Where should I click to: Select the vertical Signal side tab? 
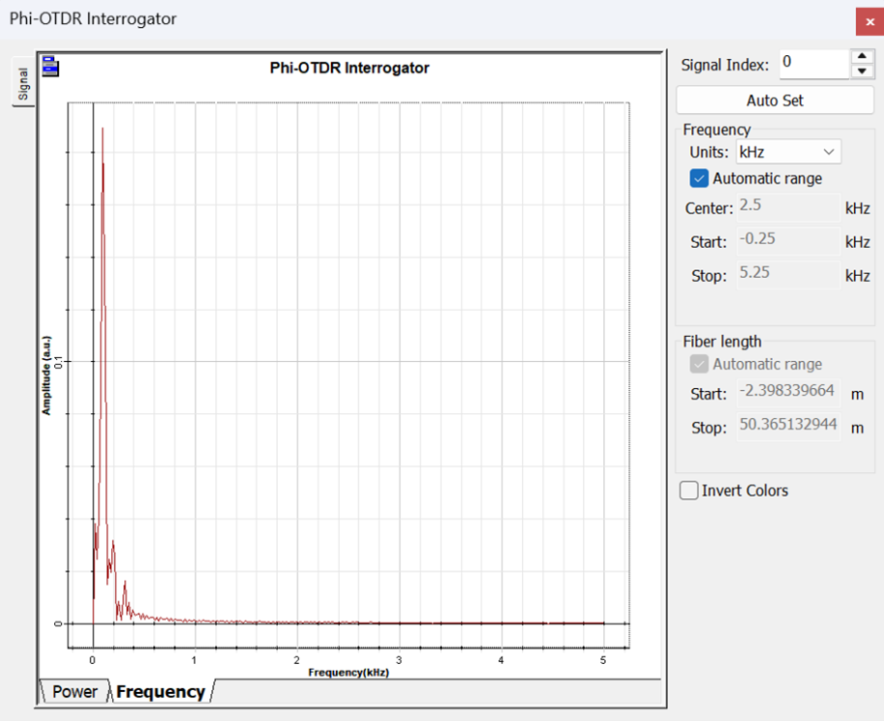(x=22, y=85)
